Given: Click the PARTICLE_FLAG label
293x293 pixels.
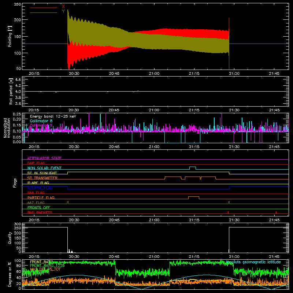Looking at the screenshot, I should pyautogui.click(x=41, y=197).
